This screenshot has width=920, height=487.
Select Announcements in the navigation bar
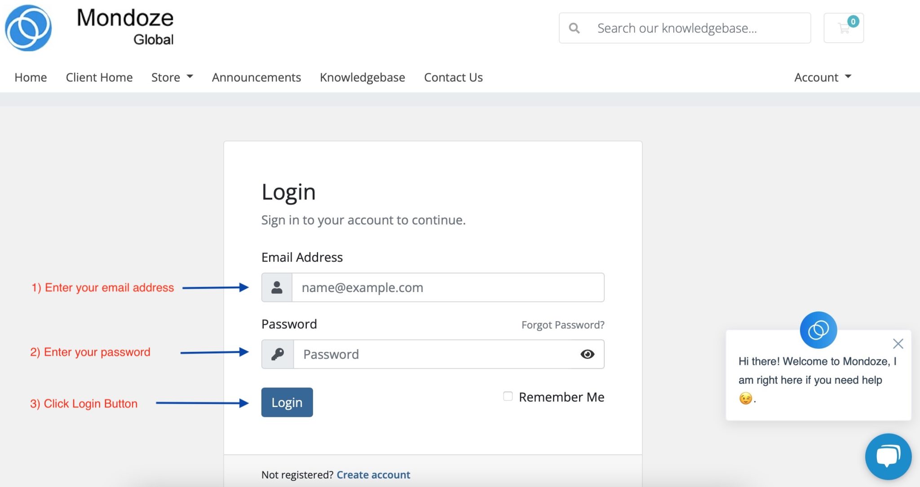pos(256,77)
